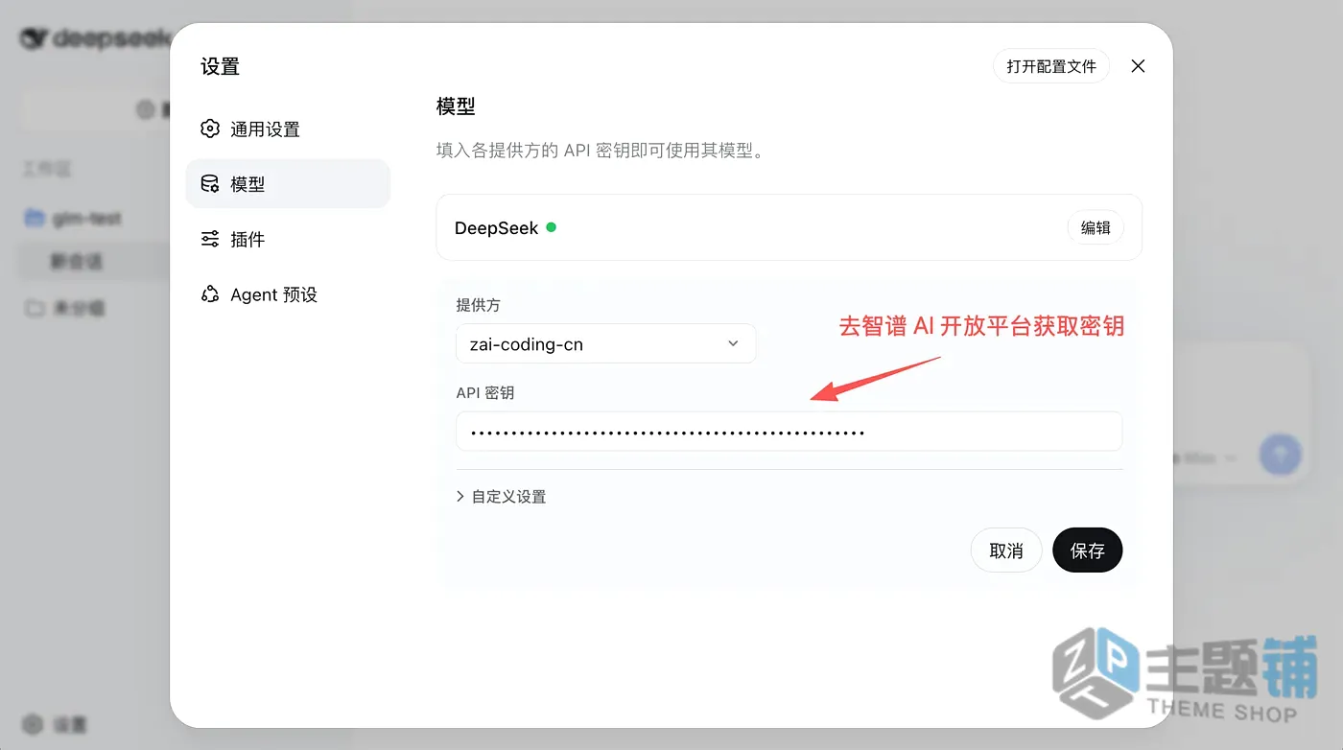
Task: Click the 模型 heading text
Action: [x=456, y=106]
